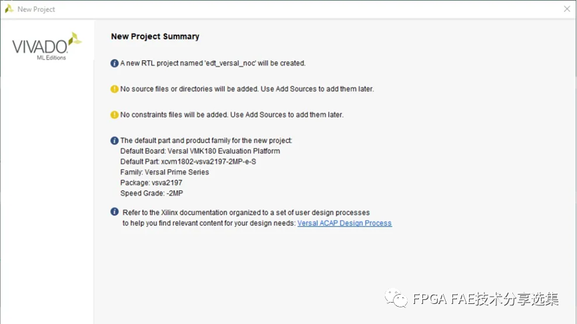Click the New Project Summary heading
The height and width of the screenshot is (324, 577).
tap(155, 37)
